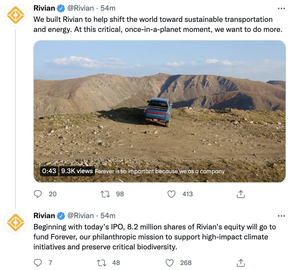This screenshot has height=270, width=293.
Task: Click the verified badge on first tweet
Action: click(x=61, y=8)
